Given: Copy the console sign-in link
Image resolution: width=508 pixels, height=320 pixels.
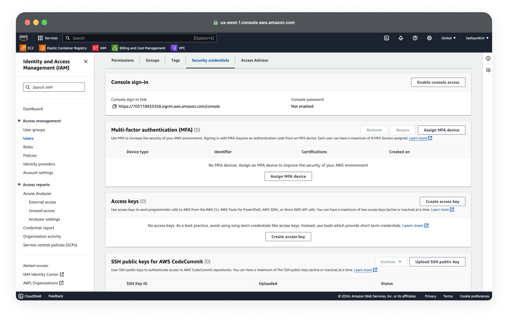Looking at the screenshot, I should pyautogui.click(x=114, y=106).
